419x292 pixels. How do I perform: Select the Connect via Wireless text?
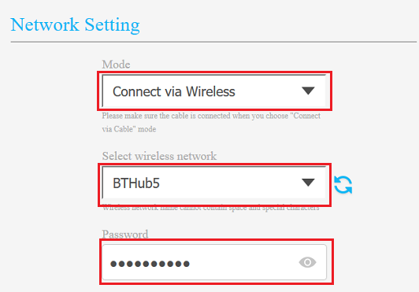[174, 91]
